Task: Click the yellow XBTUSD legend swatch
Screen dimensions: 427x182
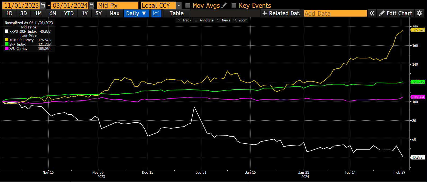Action: coord(7,40)
